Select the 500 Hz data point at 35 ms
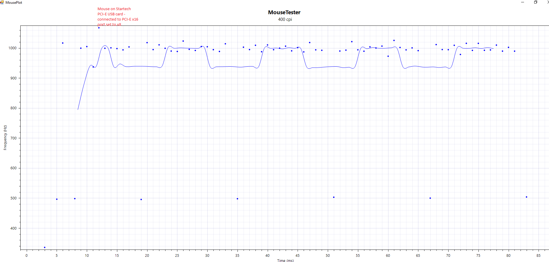The image size is (549, 262). coord(237,199)
